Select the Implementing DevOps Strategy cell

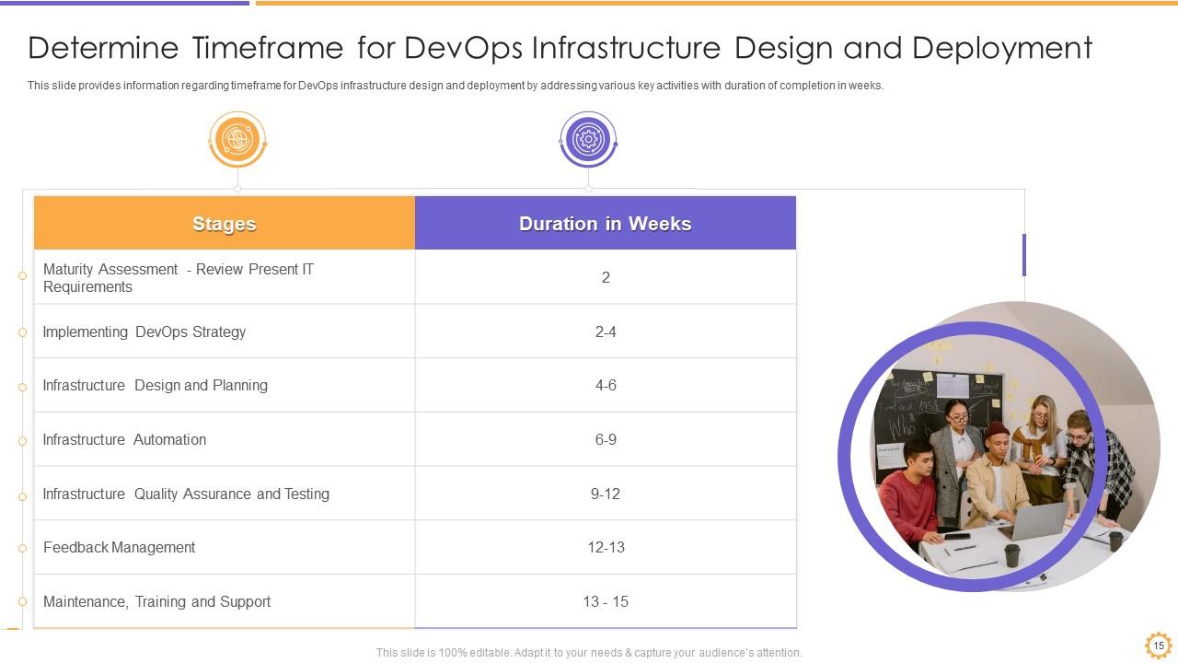(144, 331)
